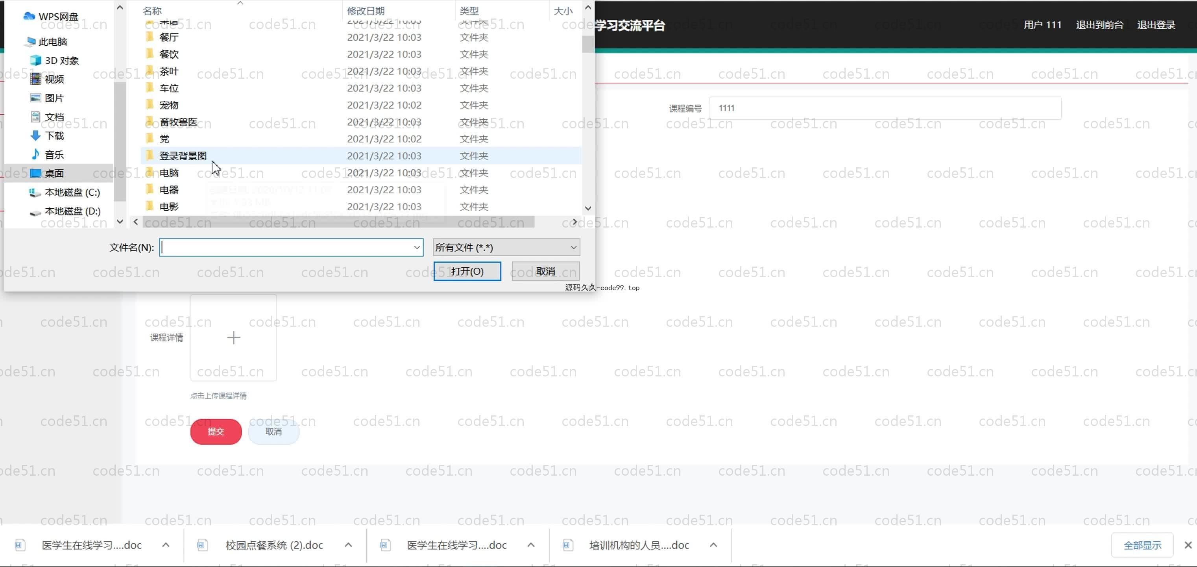Expand options for first 医学生在线学习 download
The image size is (1197, 567).
pyautogui.click(x=165, y=545)
